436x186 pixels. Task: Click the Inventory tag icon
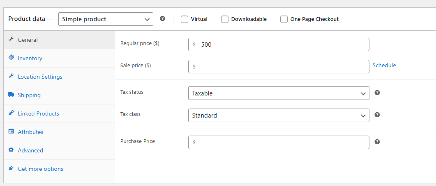pos(11,58)
